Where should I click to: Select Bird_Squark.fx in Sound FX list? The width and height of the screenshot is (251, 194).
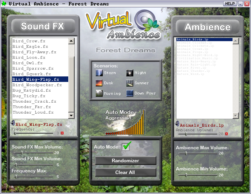click(40, 74)
